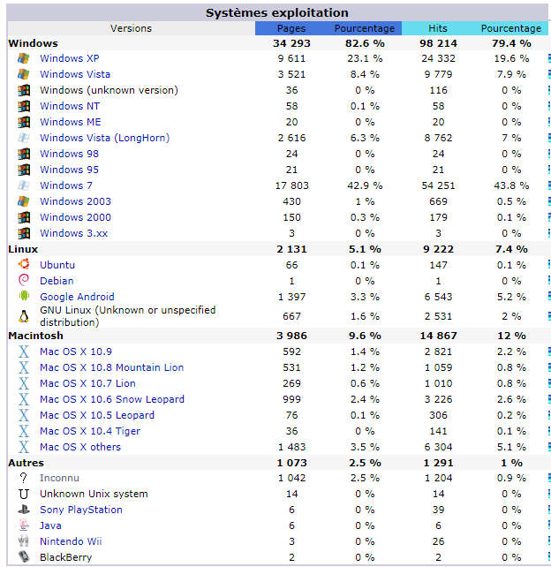Click the Google Android robot icon
The height and width of the screenshot is (567, 551).
point(24,296)
